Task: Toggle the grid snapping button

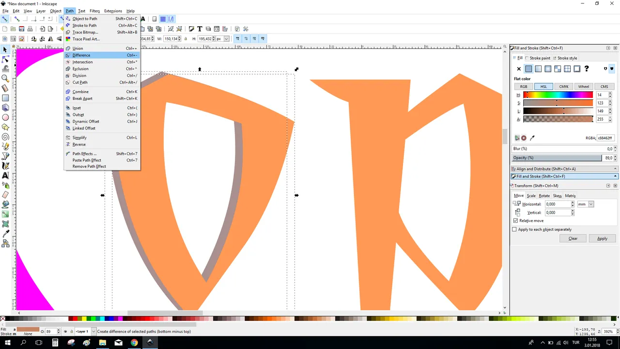Action: [x=163, y=19]
